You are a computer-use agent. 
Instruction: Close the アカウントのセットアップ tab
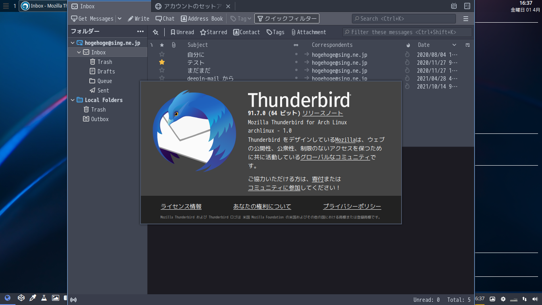tap(228, 6)
